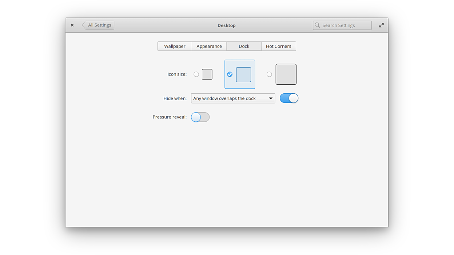The image size is (454, 255).
Task: Select the Dock tab
Action: (x=244, y=46)
